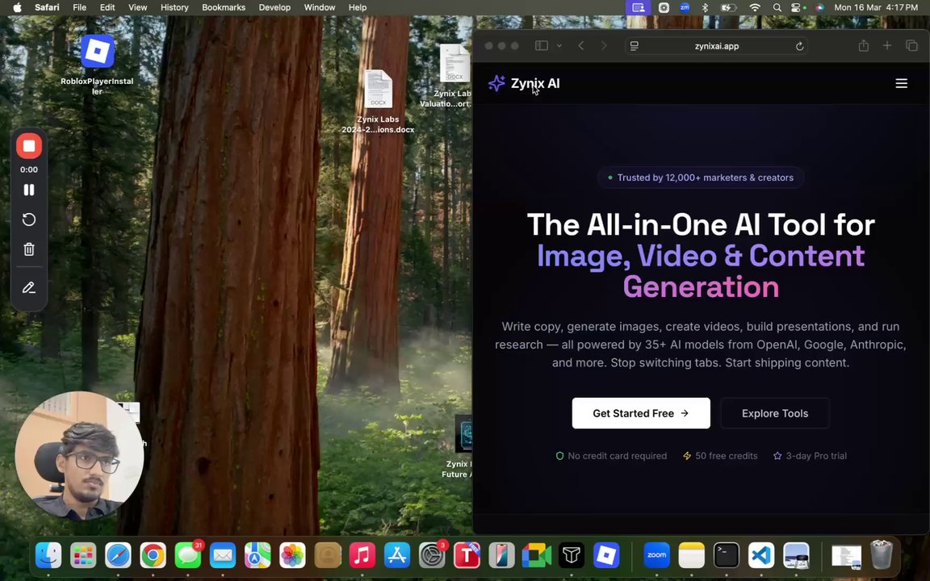930x581 pixels.
Task: Activate Siri from the menu bar
Action: [x=819, y=7]
